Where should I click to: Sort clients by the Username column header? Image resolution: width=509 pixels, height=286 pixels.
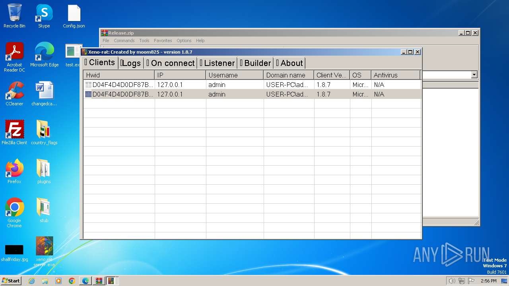[235, 75]
